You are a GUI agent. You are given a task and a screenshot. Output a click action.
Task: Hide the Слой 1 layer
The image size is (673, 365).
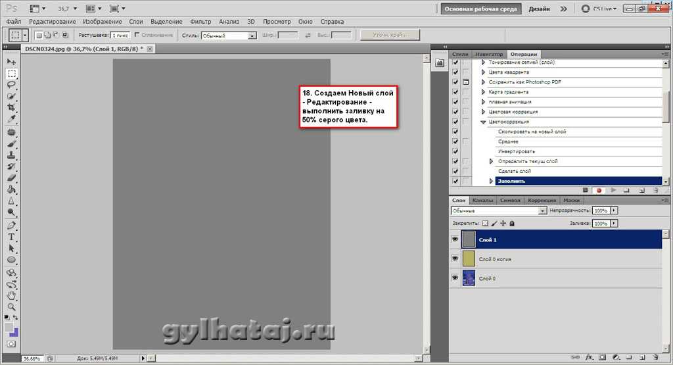click(455, 240)
